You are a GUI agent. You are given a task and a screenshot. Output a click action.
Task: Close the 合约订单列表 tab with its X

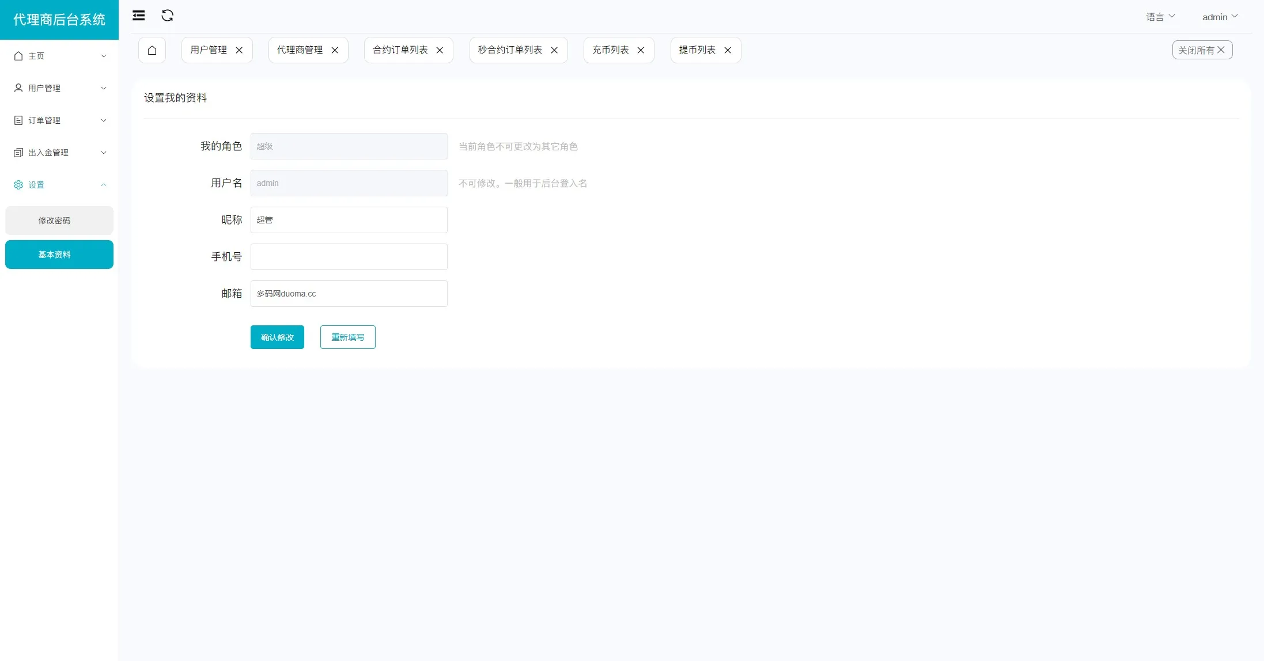tap(440, 50)
